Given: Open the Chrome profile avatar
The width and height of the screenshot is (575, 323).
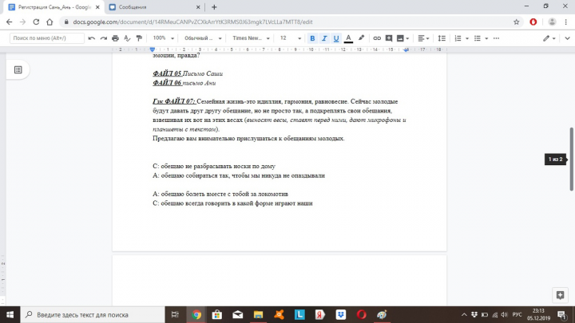Looking at the screenshot, I should 552,22.
